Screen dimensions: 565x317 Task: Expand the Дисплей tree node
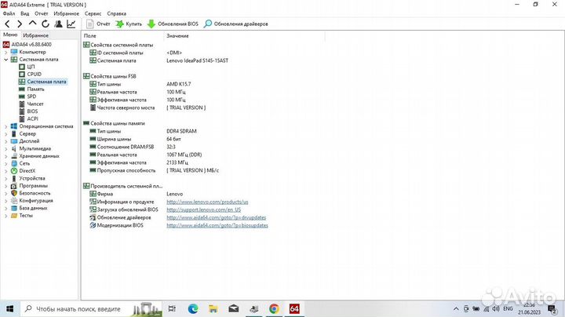pos(5,141)
